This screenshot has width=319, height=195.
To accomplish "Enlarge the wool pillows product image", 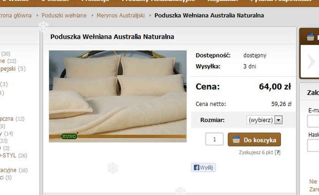I will tap(118, 96).
